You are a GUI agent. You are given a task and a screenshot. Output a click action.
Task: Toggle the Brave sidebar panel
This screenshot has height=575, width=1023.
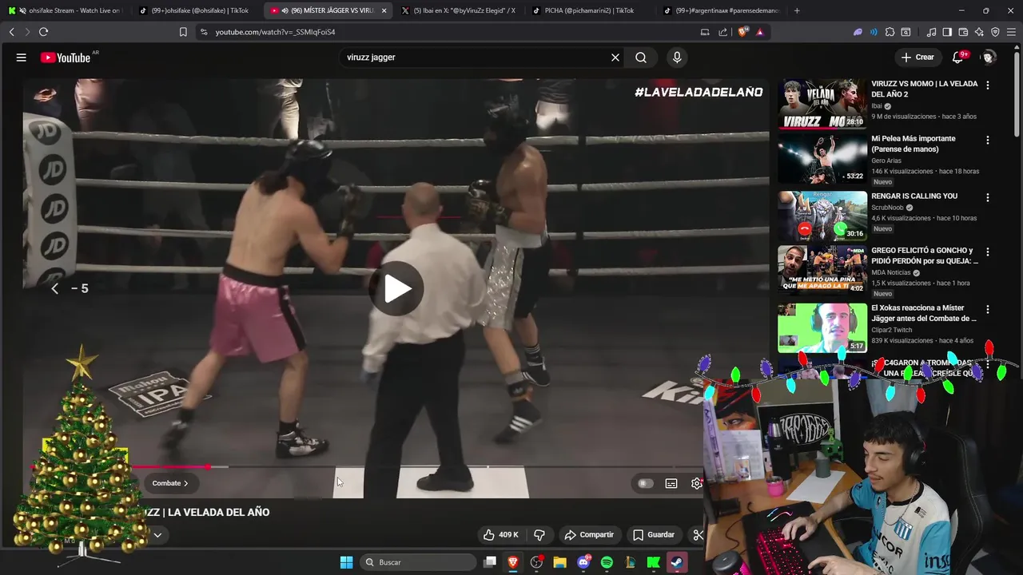(947, 32)
